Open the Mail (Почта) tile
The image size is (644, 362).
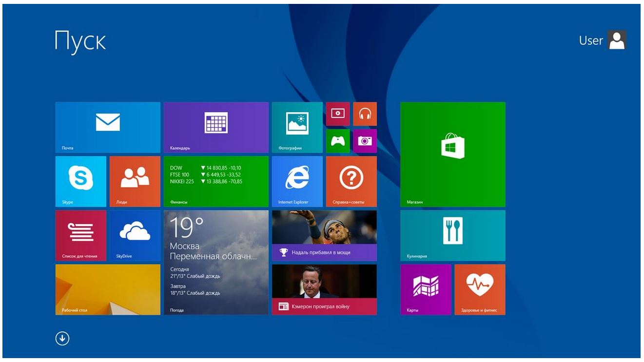tap(108, 128)
